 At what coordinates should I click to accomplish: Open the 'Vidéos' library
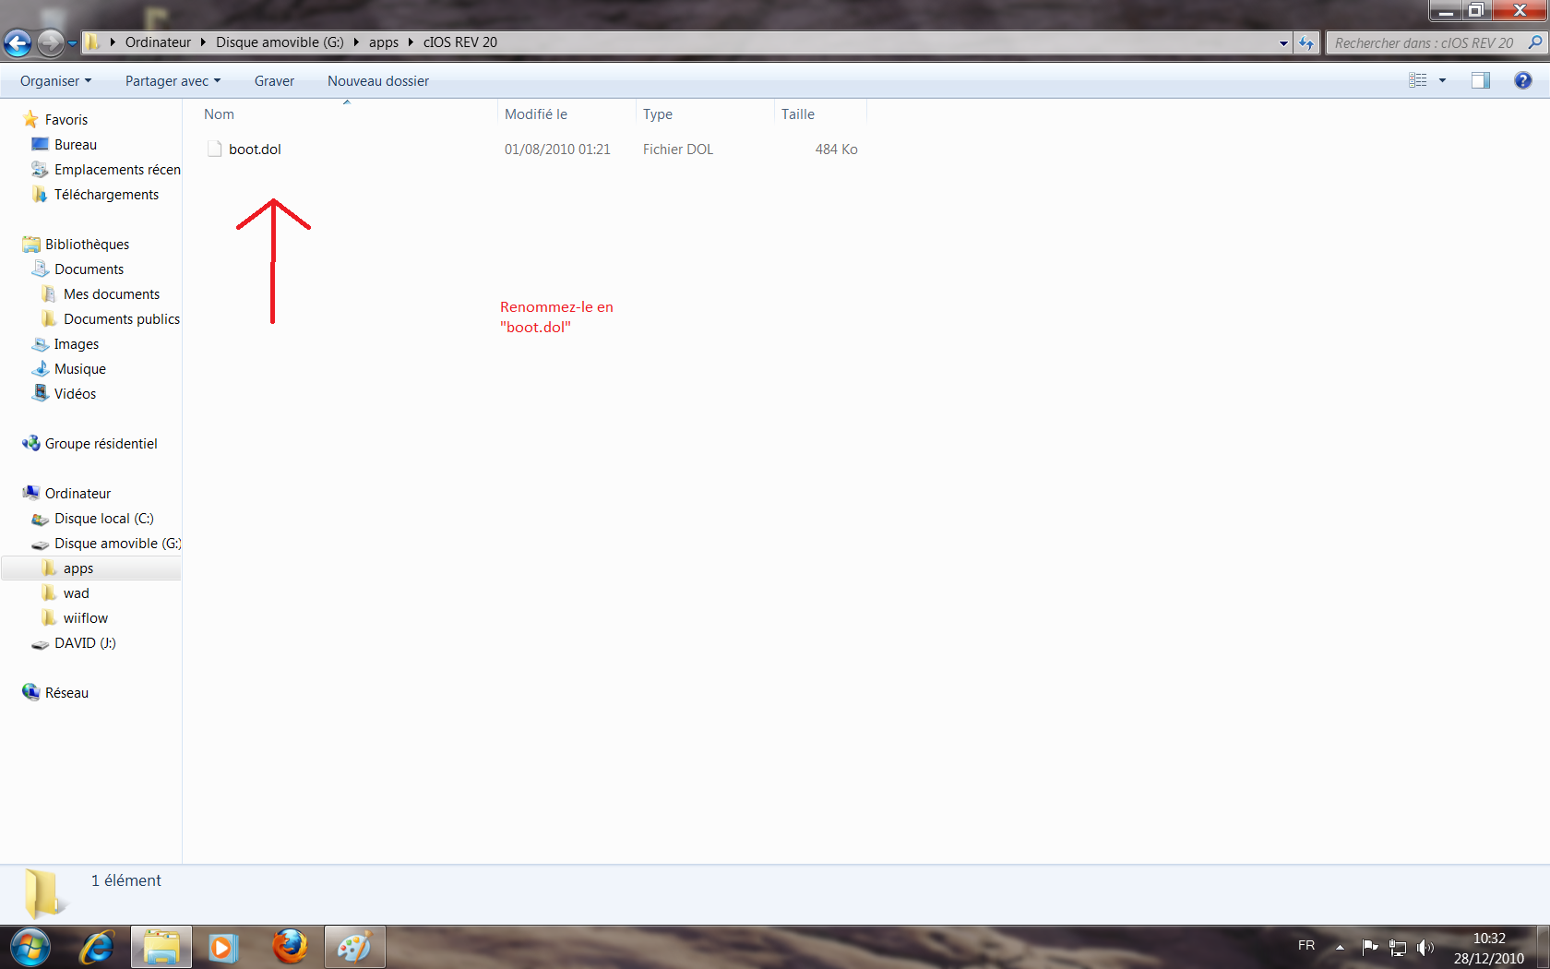point(75,394)
